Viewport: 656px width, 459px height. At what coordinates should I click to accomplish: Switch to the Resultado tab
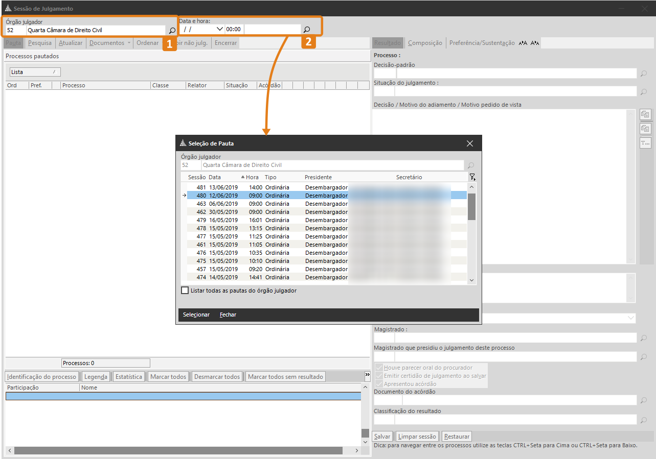tap(388, 43)
